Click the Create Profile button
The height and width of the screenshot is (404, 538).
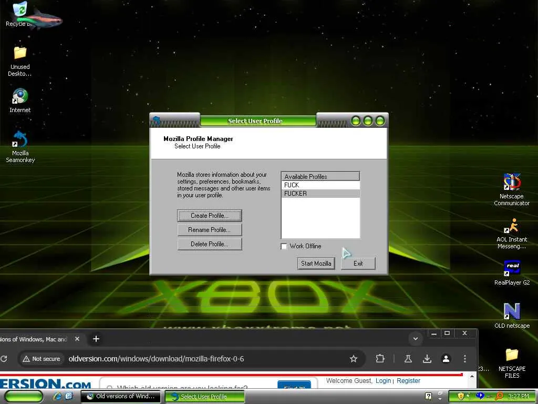tap(209, 216)
